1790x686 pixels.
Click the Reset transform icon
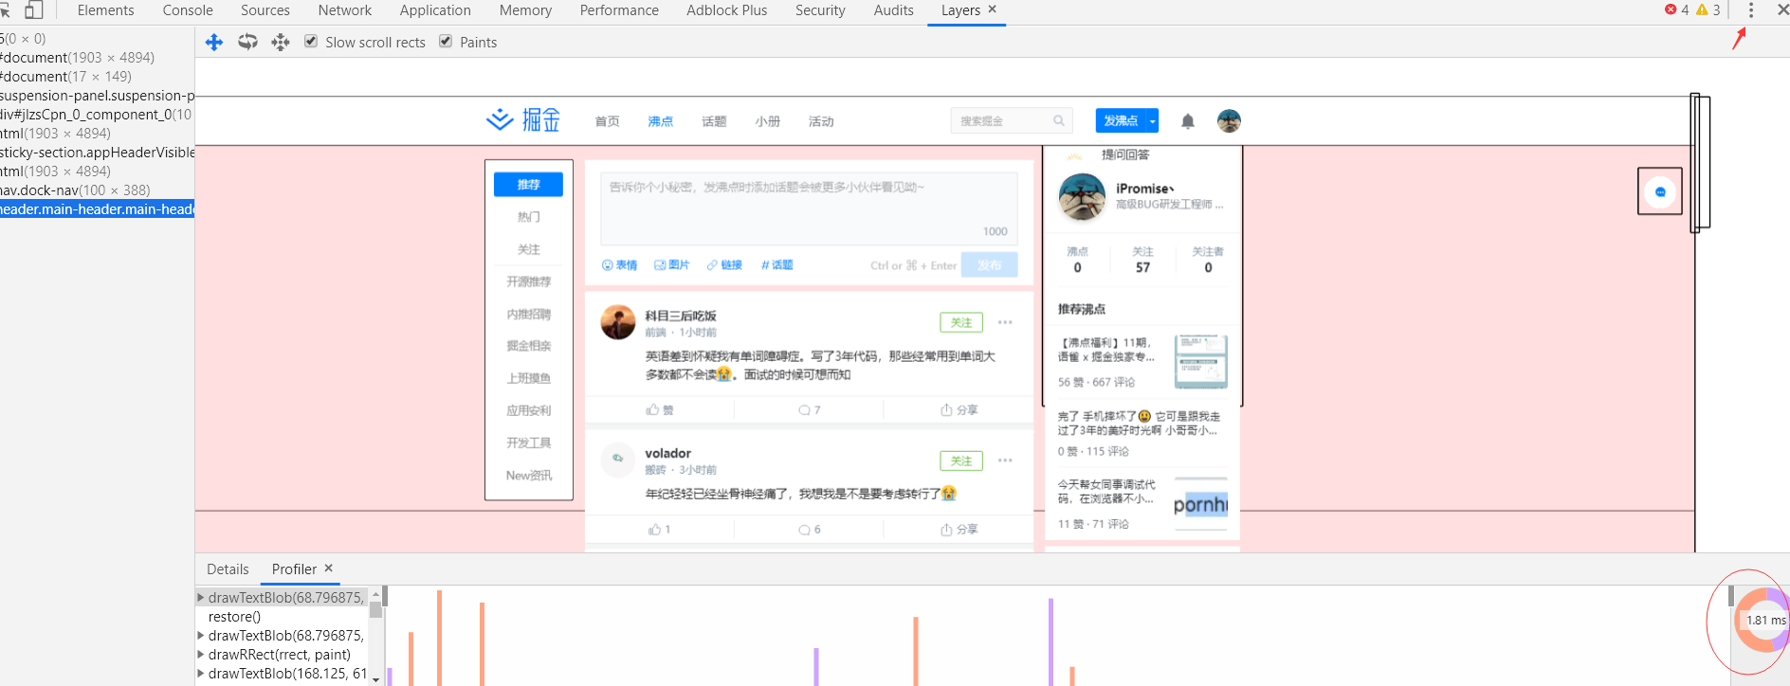(x=281, y=42)
